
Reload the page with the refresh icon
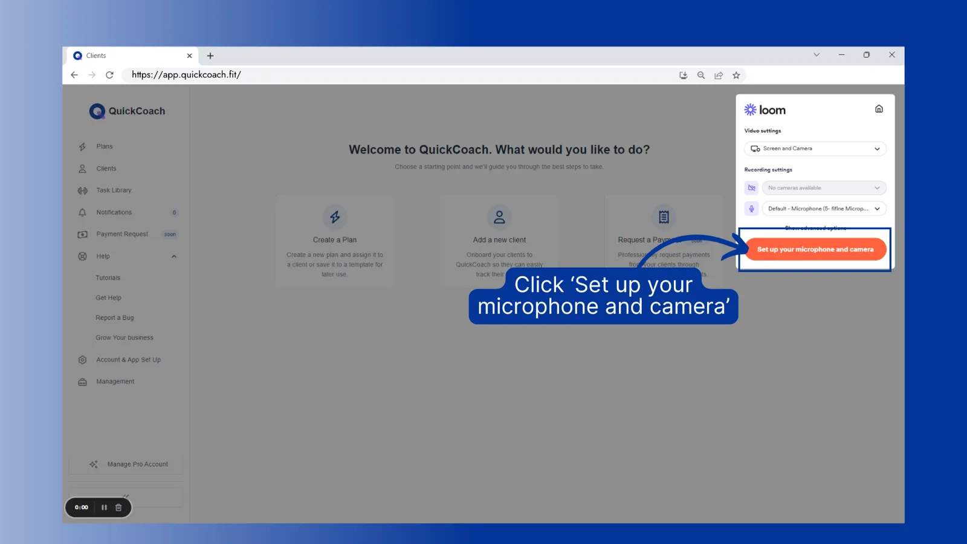tap(109, 75)
